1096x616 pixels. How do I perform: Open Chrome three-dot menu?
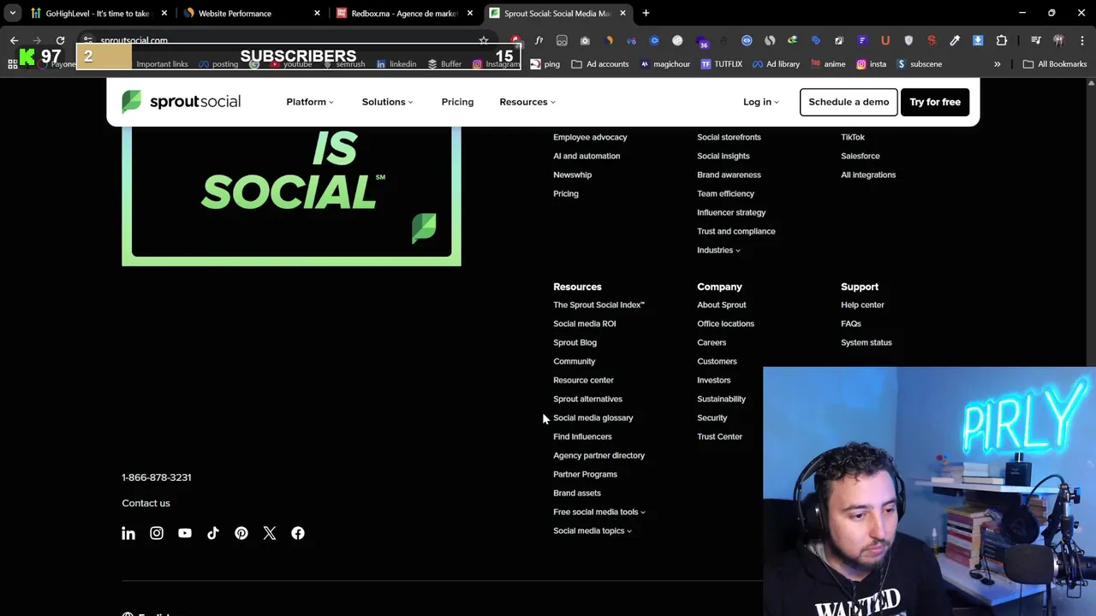click(1082, 40)
